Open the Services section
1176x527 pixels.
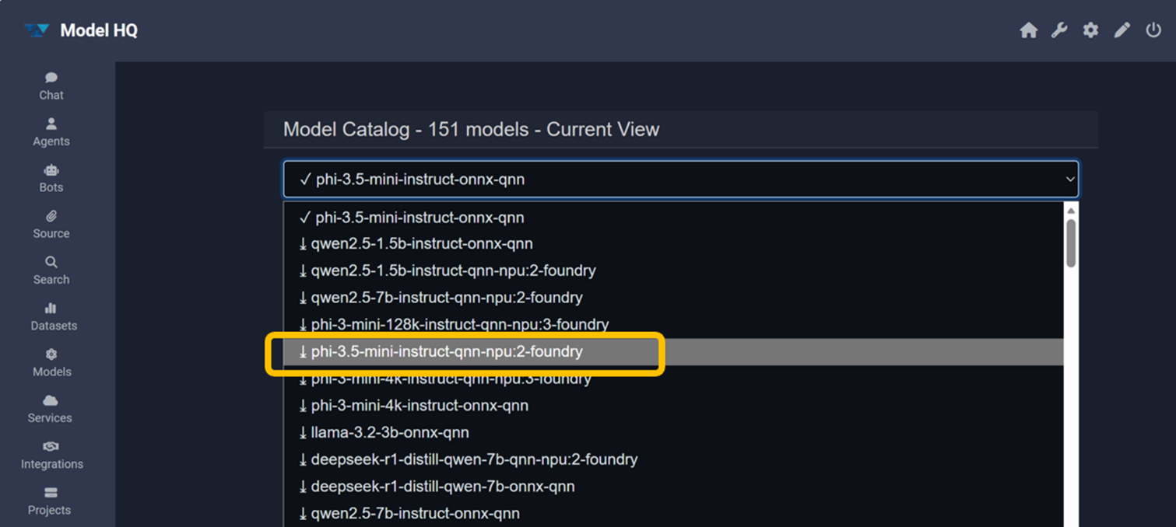[51, 408]
